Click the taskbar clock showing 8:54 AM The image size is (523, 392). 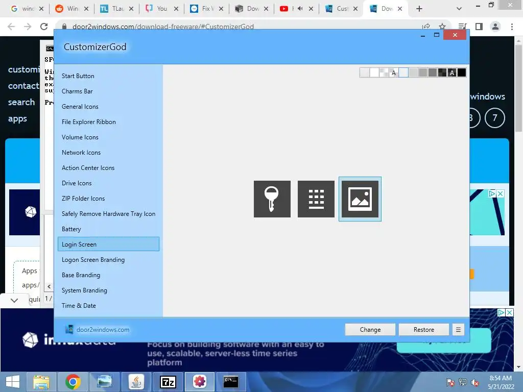501,382
